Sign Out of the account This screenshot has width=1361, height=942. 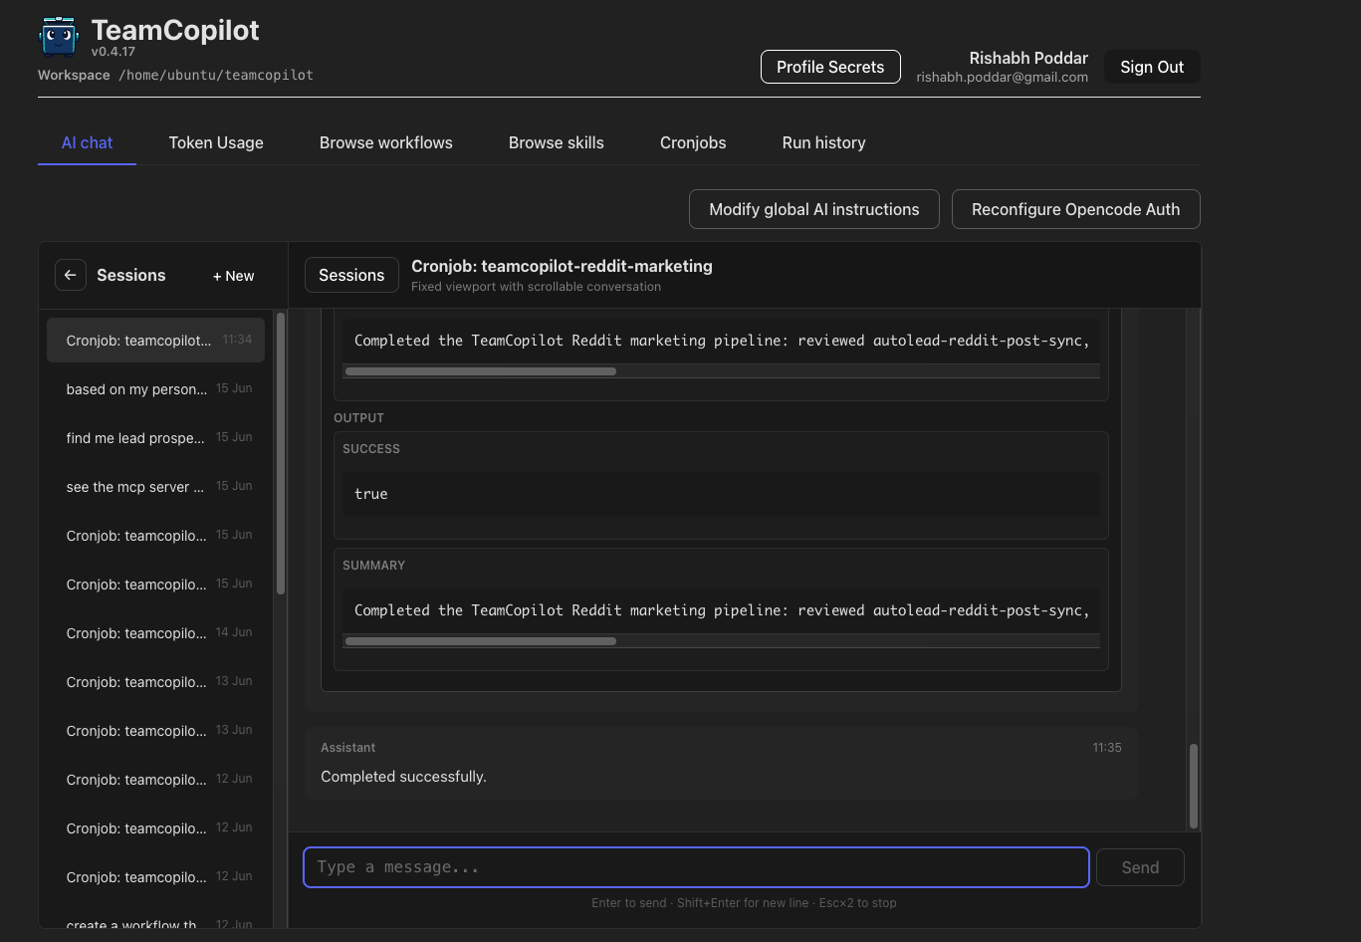pyautogui.click(x=1152, y=67)
